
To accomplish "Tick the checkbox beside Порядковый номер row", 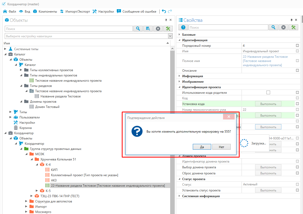I will [297, 45].
